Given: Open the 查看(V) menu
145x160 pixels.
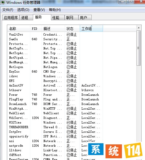Looking at the screenshot, I should point(39,10).
